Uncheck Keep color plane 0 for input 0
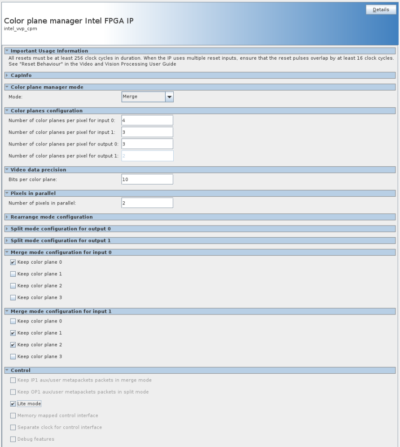 pos(13,262)
